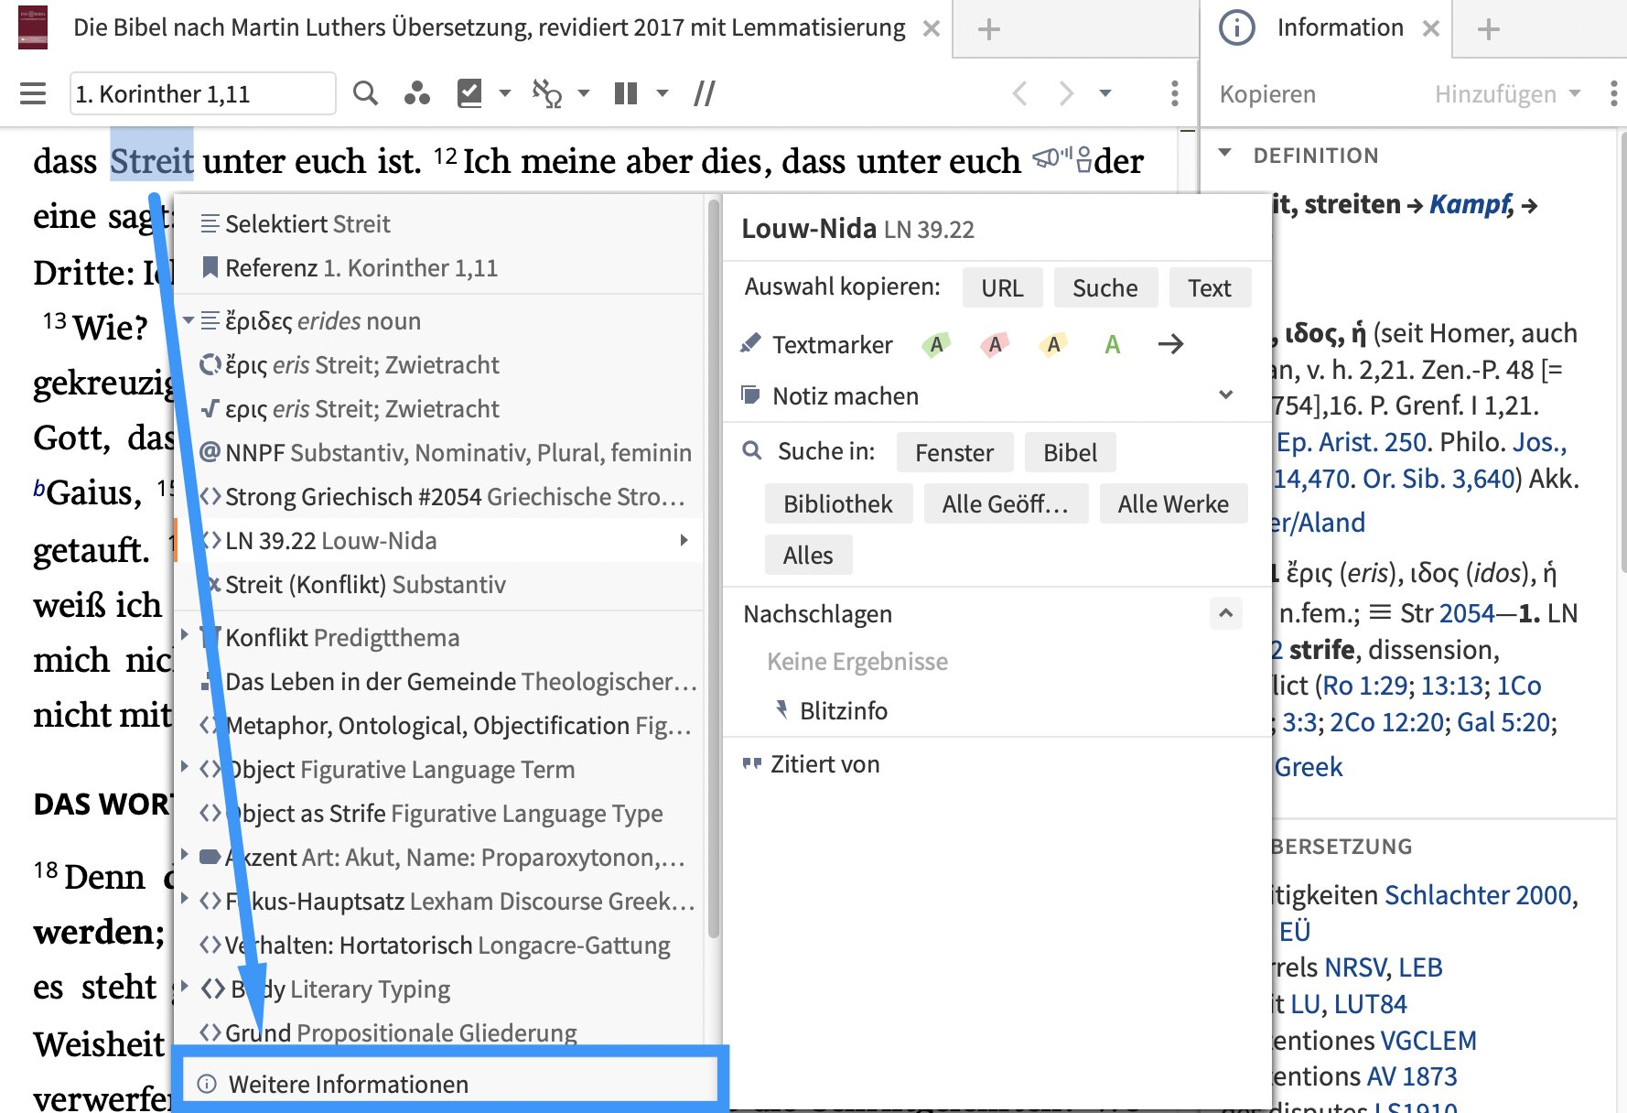Expand the Fokus-Hauptsatz Lexham Discourse row
The image size is (1627, 1113).
(x=185, y=899)
